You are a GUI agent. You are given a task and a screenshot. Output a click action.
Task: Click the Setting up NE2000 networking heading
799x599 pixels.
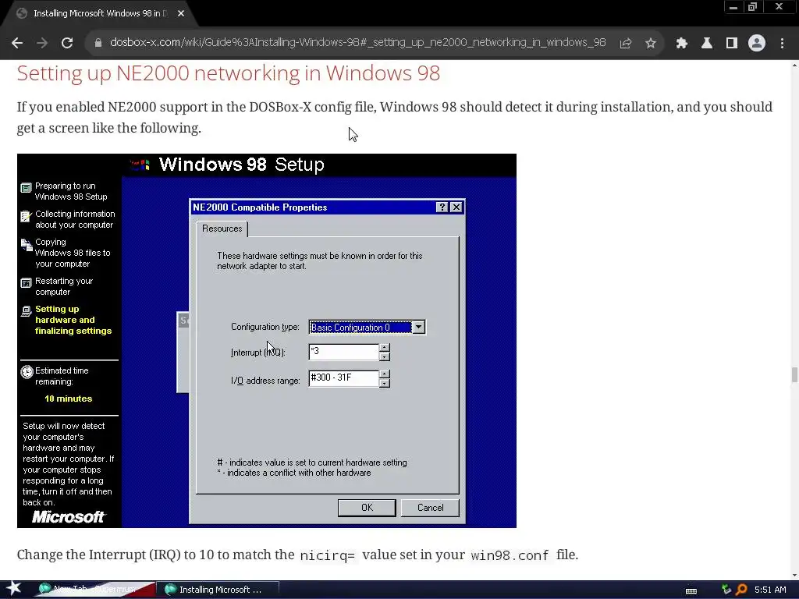[229, 73]
